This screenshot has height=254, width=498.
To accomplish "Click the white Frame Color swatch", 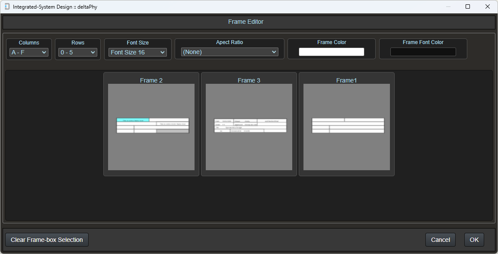I will (x=332, y=51).
